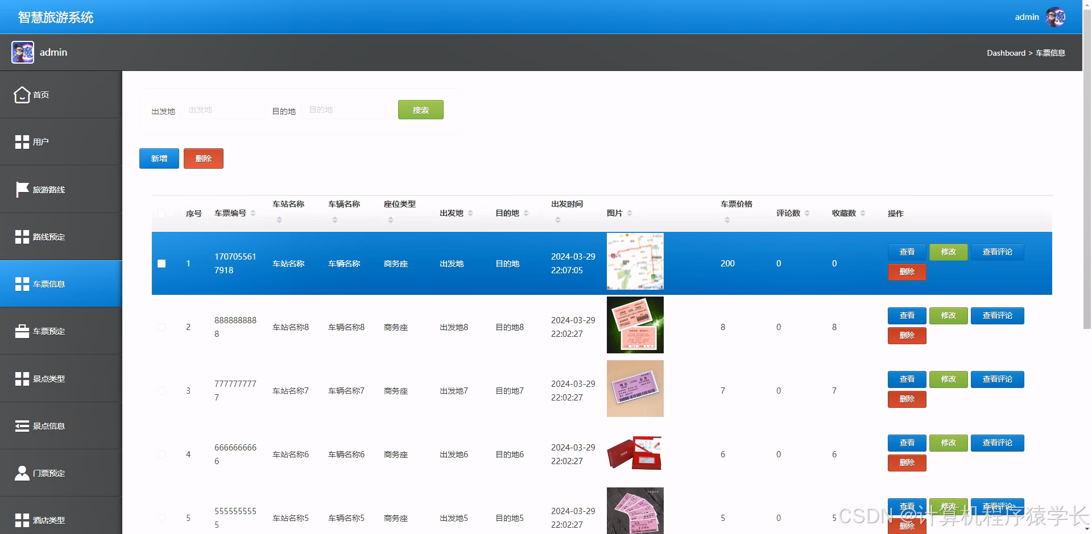Focus the 出发地 search input
This screenshot has height=534, width=1092.
(x=225, y=110)
